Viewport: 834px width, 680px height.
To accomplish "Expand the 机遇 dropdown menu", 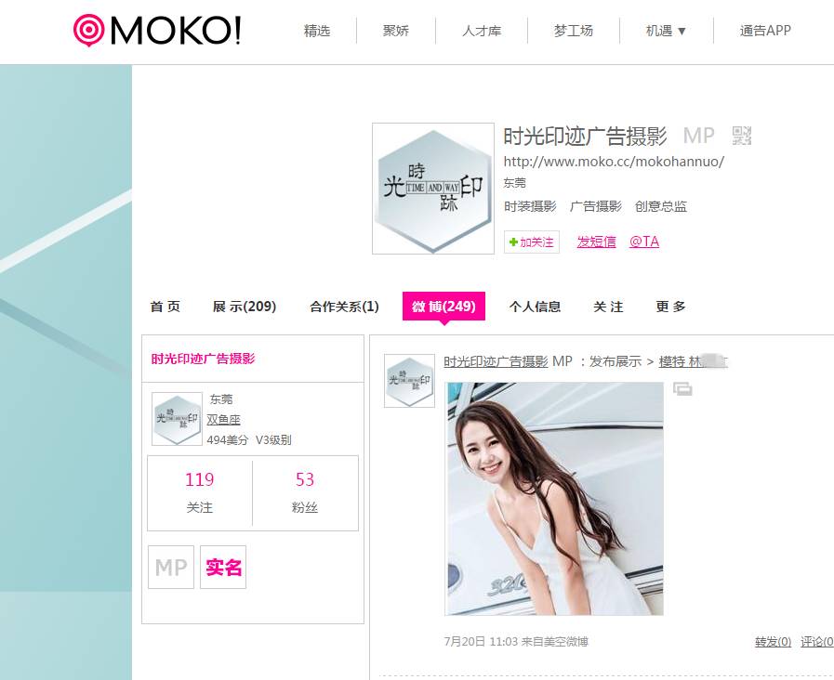I will point(666,31).
